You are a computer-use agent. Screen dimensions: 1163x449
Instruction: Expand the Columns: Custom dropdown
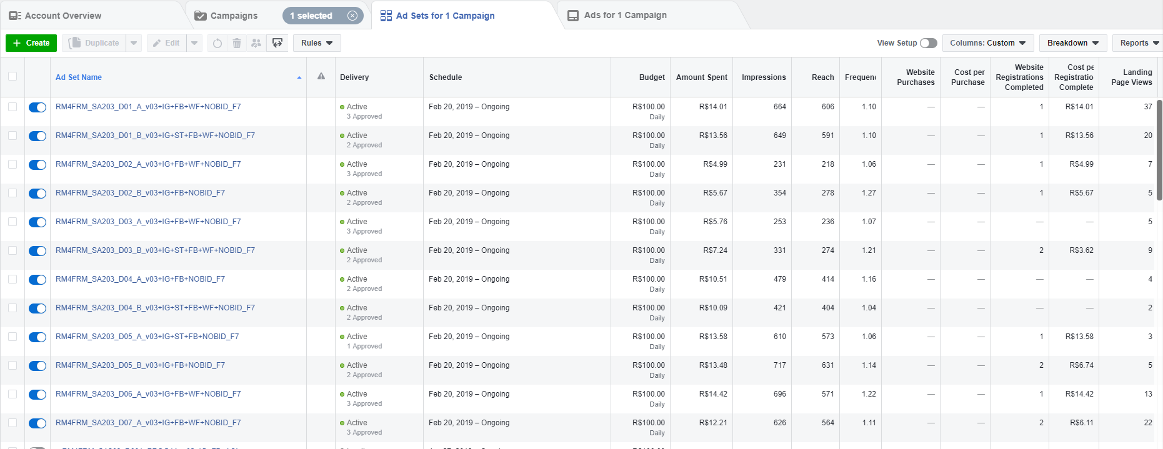pyautogui.click(x=987, y=43)
